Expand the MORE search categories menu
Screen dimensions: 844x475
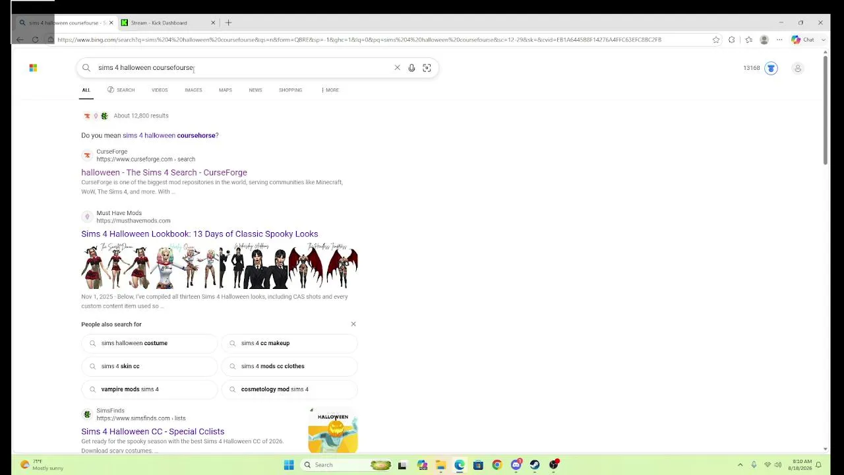pyautogui.click(x=330, y=90)
